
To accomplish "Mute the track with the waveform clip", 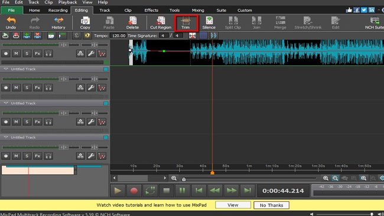I will pyautogui.click(x=16, y=53).
